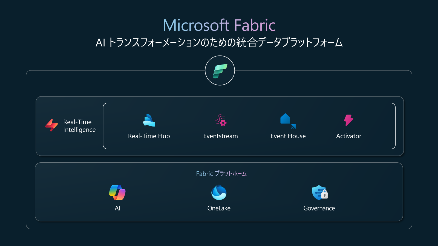Click the AI Copilot icon

pos(117,192)
